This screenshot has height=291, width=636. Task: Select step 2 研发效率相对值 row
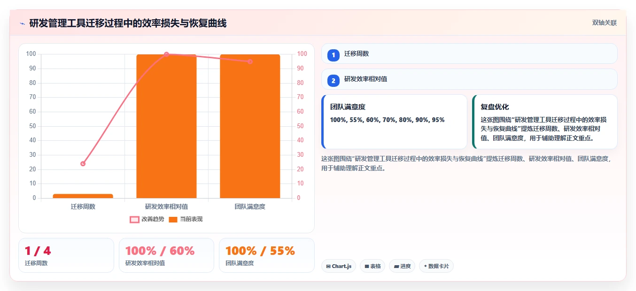tap(469, 79)
